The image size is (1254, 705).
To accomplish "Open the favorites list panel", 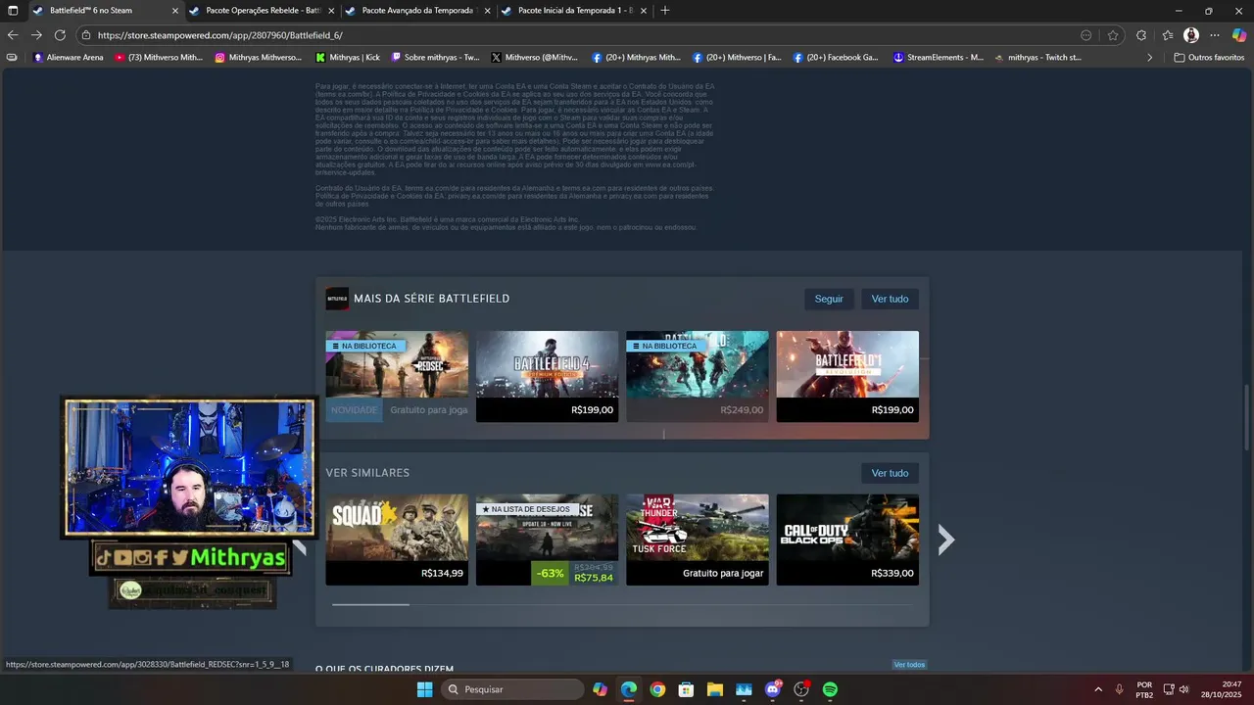I will (1168, 35).
